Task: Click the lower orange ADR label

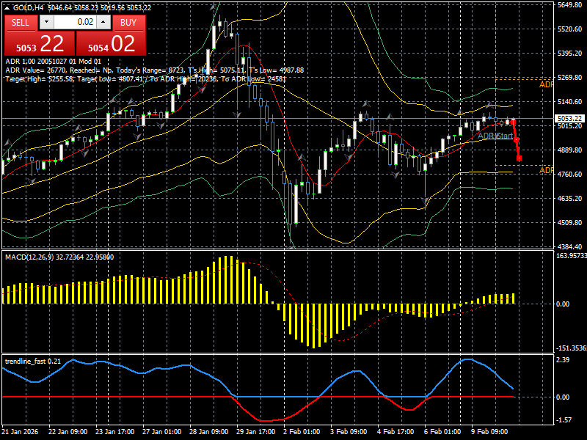Action: (x=546, y=170)
